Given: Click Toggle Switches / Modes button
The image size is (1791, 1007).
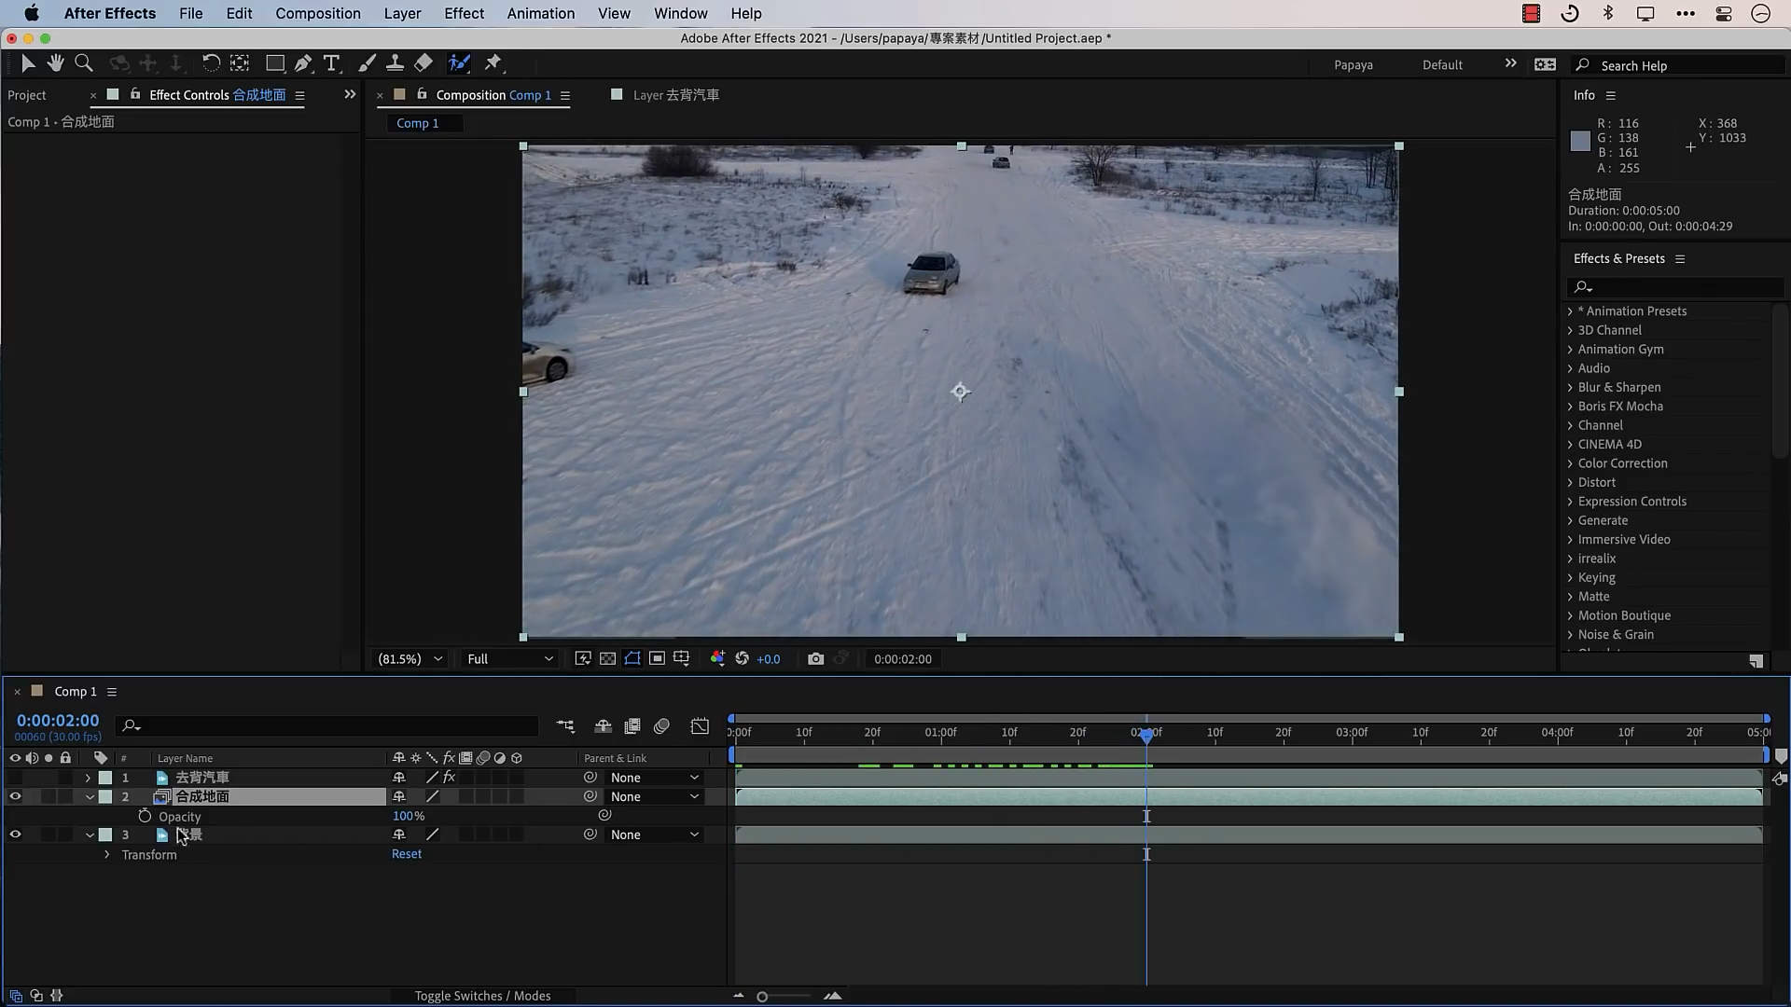Looking at the screenshot, I should point(482,996).
